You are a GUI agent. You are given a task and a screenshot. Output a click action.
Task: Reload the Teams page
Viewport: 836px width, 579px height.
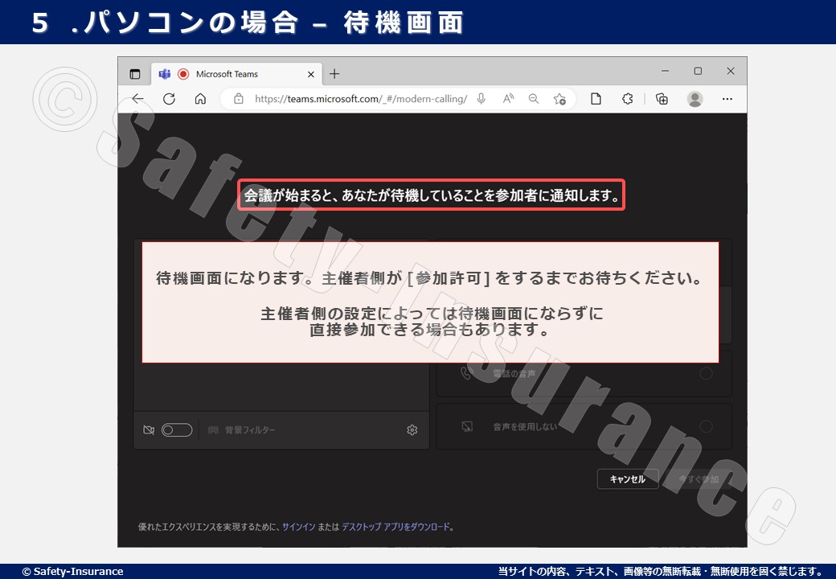169,99
